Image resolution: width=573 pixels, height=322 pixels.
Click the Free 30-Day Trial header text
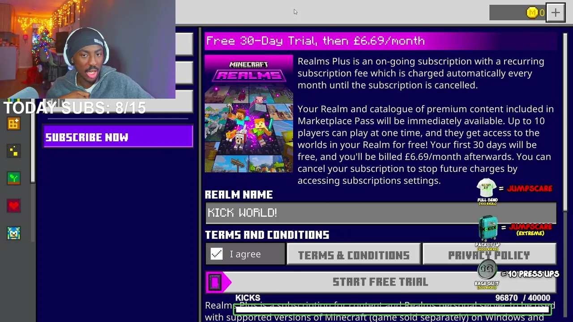click(316, 41)
